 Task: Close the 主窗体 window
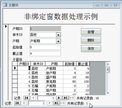[115, 5]
